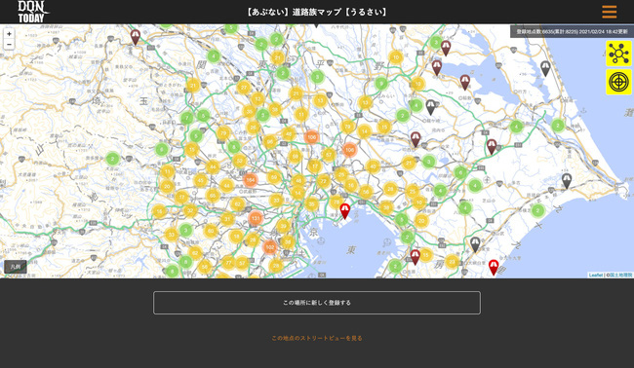
Task: Click the orange cluster labeled 164
Action: point(251,180)
